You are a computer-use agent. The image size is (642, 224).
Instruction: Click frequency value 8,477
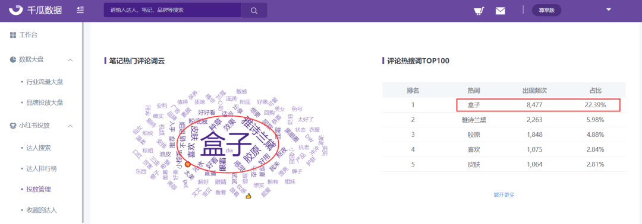[x=534, y=105]
